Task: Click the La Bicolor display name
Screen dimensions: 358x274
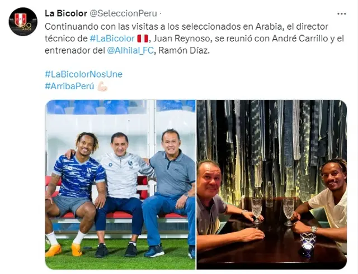Action: [66, 13]
